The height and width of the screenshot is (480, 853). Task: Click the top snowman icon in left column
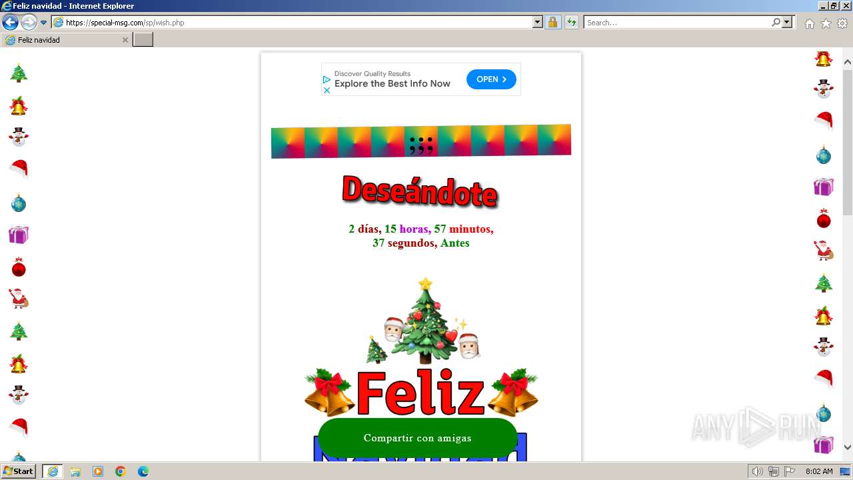[x=19, y=137]
